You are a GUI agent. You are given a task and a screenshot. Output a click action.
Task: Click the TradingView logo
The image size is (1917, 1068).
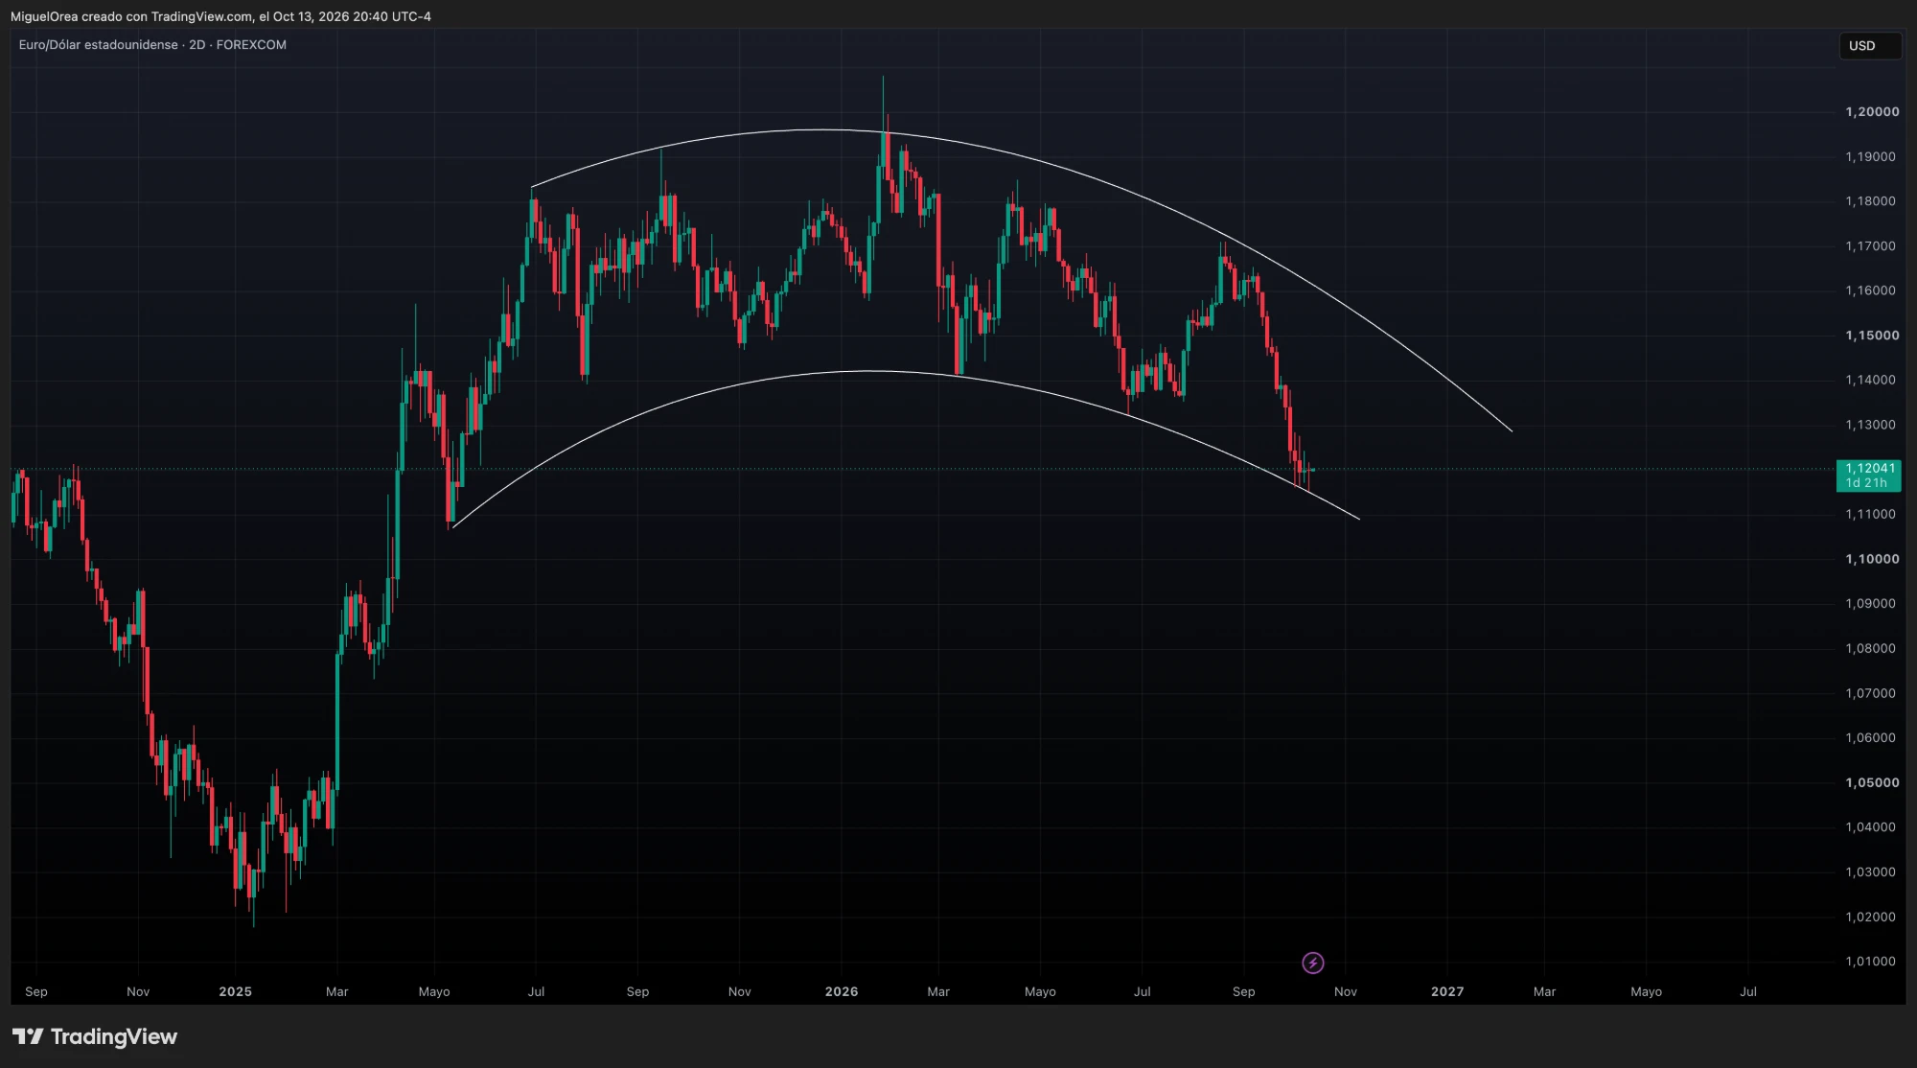coord(95,1036)
